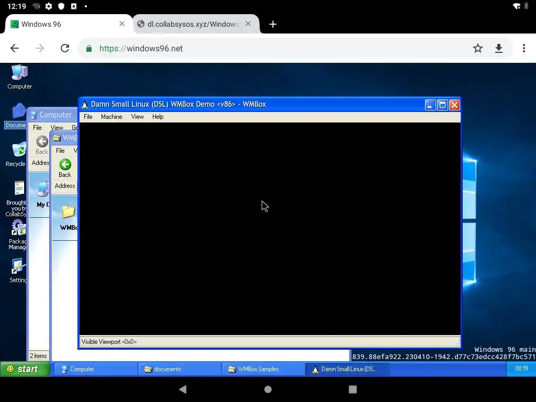
Task: Click the 'Visible Viewport <0x0>' status text
Action: coord(109,342)
